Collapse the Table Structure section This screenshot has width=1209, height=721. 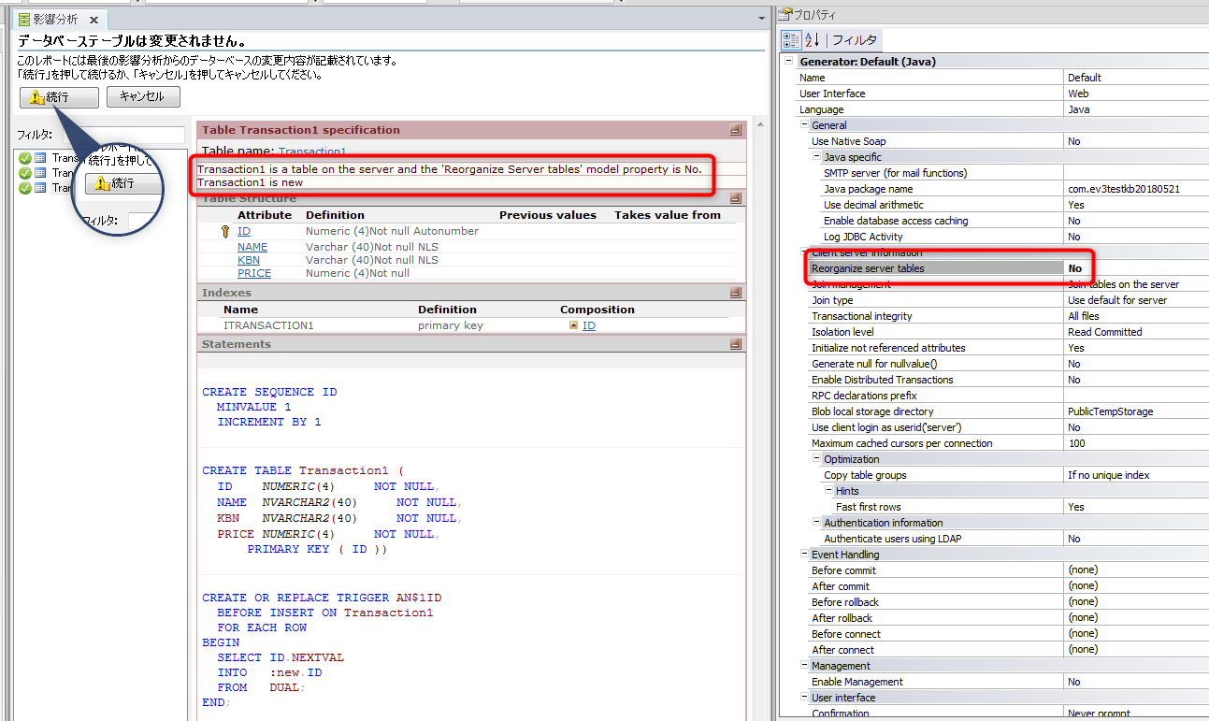[x=736, y=198]
